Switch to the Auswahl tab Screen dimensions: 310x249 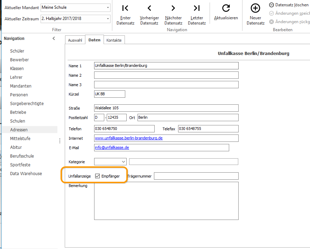pos(75,40)
